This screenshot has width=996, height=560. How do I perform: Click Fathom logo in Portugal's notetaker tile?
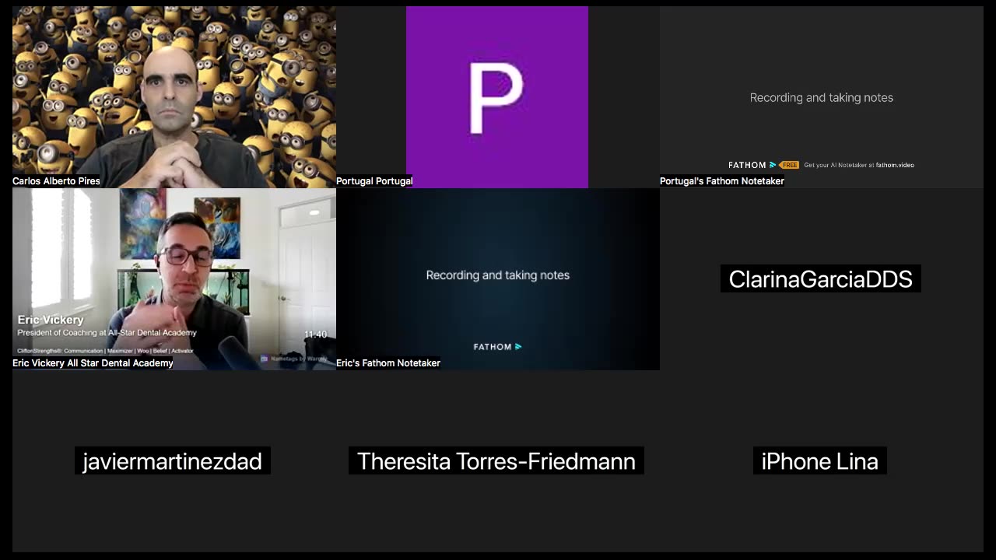point(752,165)
